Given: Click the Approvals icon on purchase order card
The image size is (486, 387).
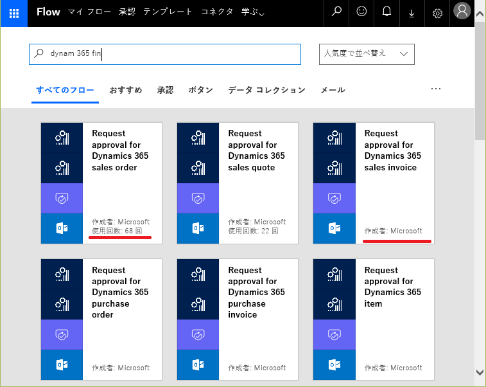Looking at the screenshot, I should pyautogui.click(x=62, y=335).
